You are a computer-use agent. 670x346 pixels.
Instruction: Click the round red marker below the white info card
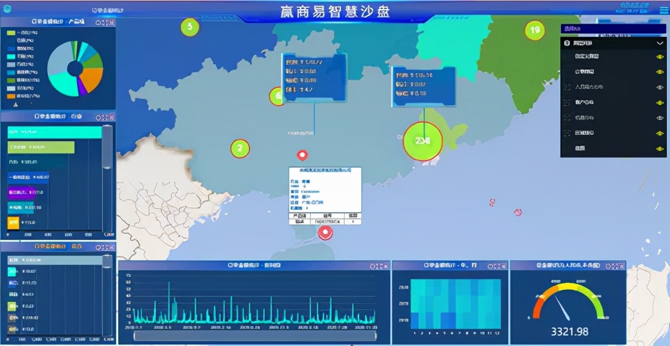[325, 233]
